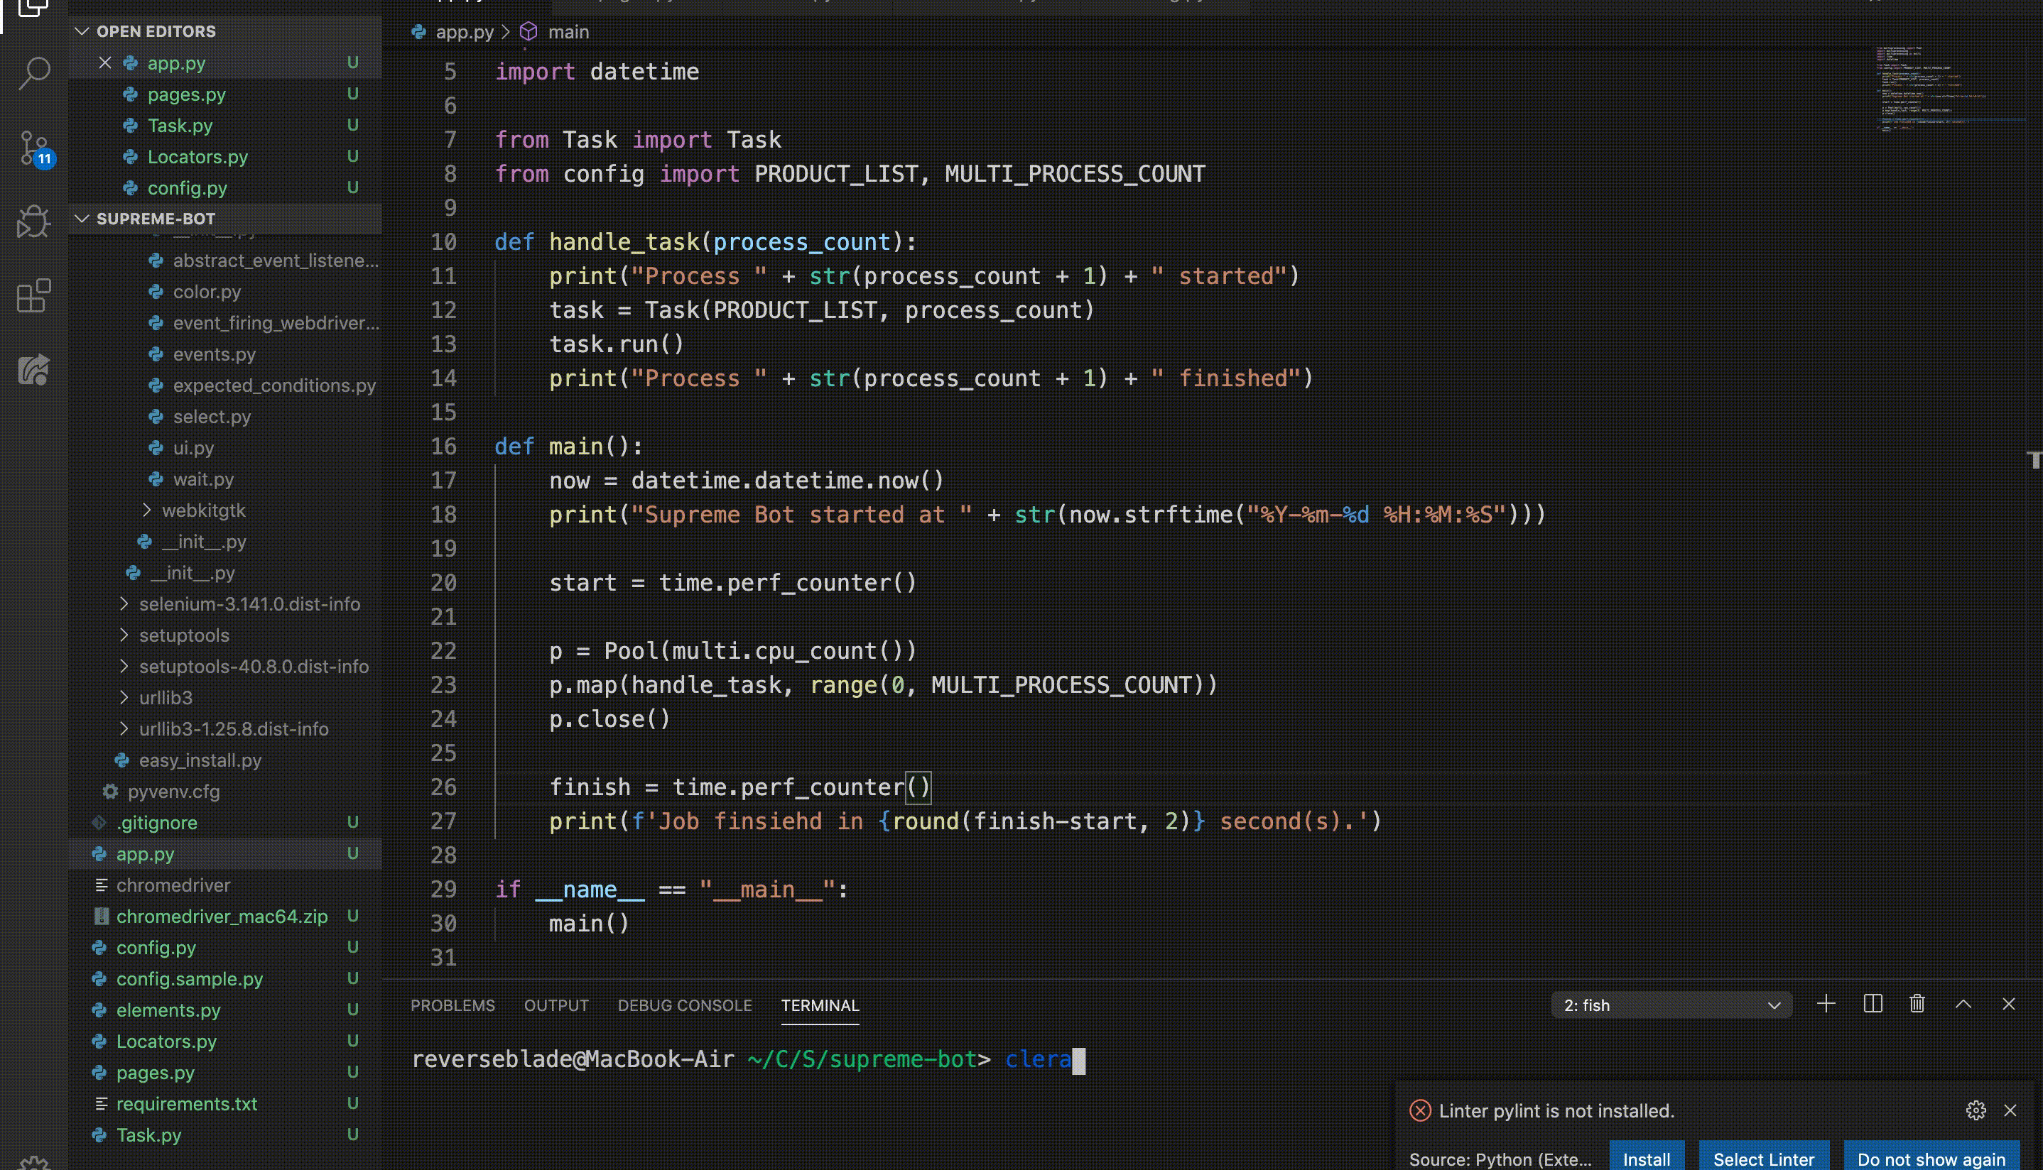Screen dimensions: 2043x1170
Task: Split the terminal pane
Action: click(1873, 1004)
